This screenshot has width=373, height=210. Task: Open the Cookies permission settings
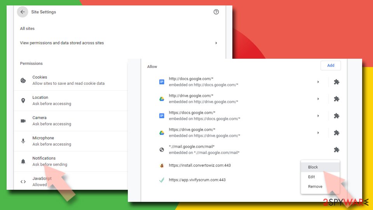71,80
